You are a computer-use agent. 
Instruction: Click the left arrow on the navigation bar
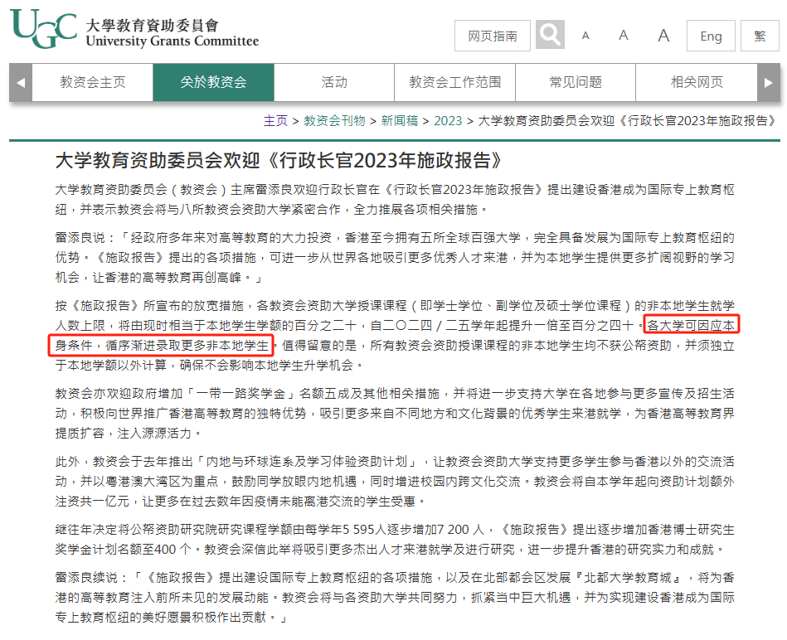[x=18, y=82]
